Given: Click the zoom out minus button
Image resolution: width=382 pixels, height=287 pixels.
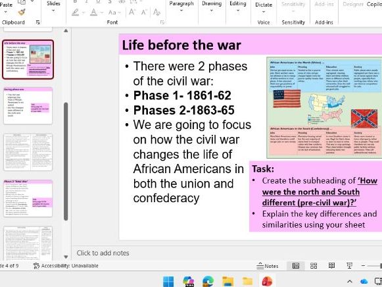Looking at the screenshot, I should click(363, 266).
